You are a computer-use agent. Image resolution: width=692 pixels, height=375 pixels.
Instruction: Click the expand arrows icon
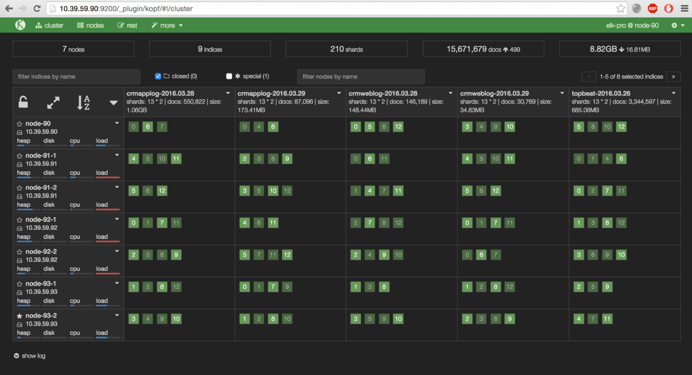coord(54,103)
